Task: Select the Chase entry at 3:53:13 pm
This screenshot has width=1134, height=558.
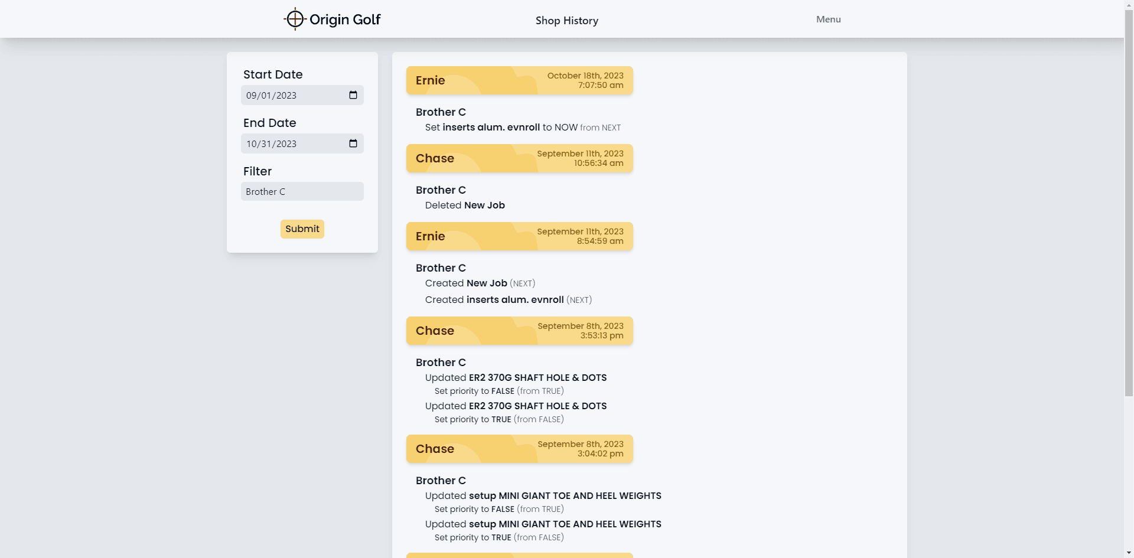Action: [x=519, y=331]
